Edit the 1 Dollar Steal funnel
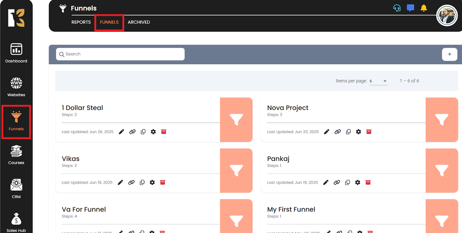 122,132
